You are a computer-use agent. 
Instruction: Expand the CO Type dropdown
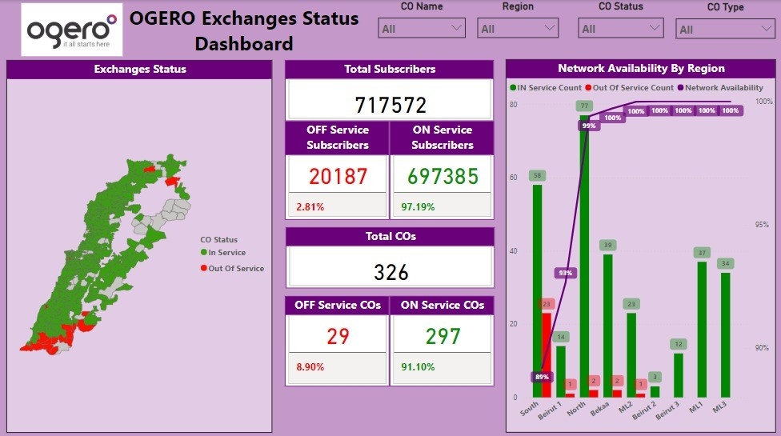pos(725,30)
